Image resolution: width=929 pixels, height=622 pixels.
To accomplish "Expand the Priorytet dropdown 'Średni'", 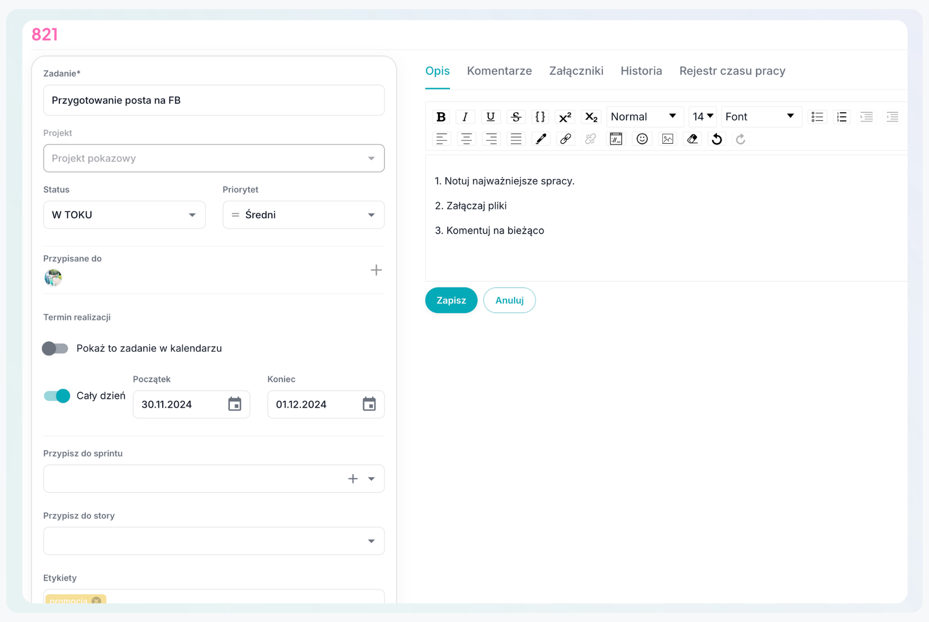I will pyautogui.click(x=303, y=215).
